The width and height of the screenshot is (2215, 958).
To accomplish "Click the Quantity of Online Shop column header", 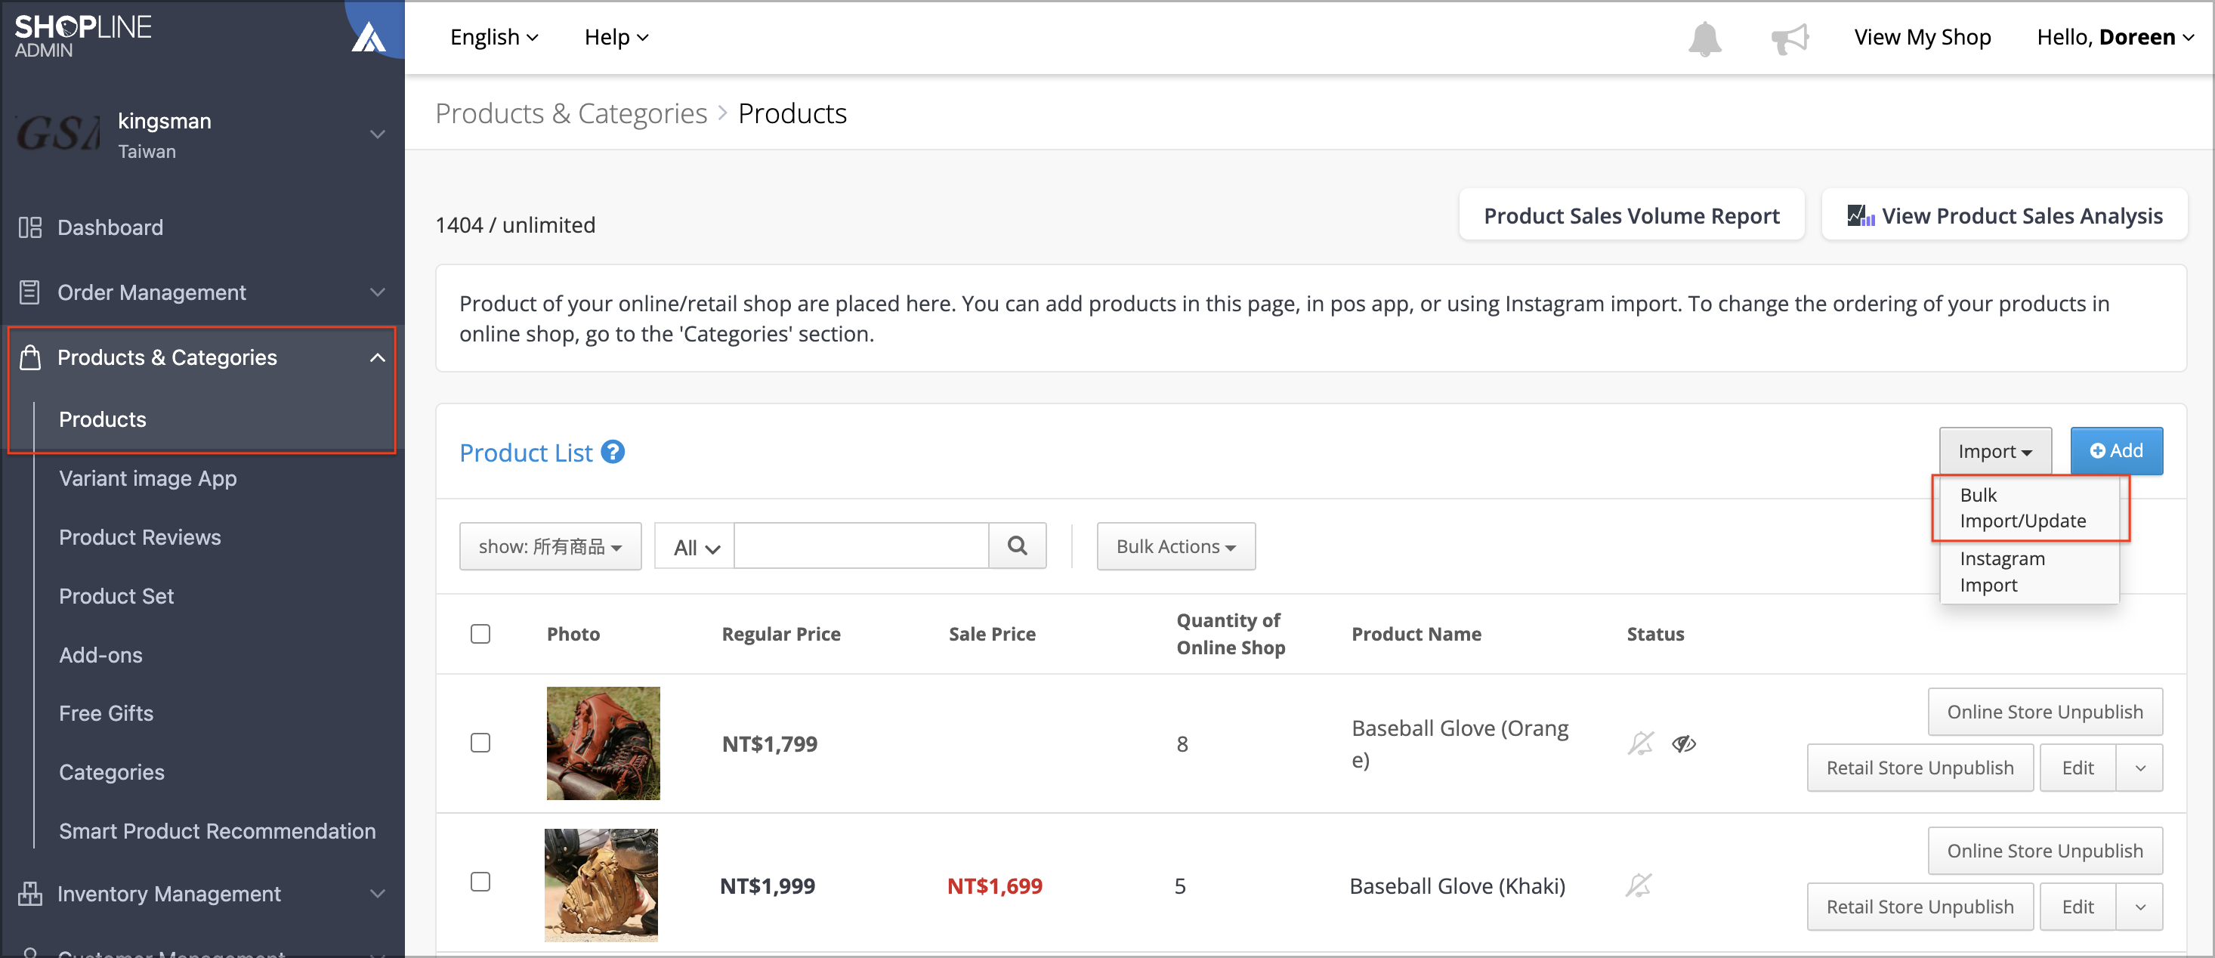I will (1231, 634).
